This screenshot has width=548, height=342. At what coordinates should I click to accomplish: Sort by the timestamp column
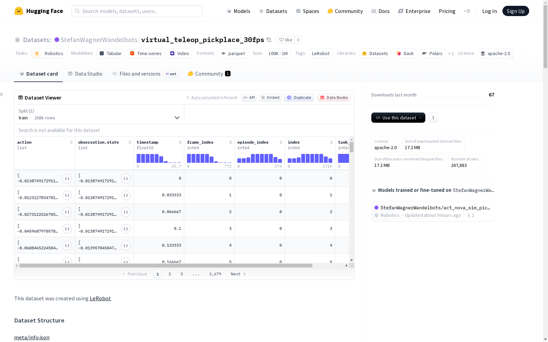[x=180, y=142]
